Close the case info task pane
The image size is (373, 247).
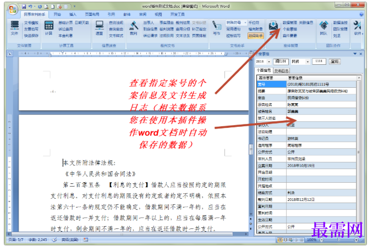point(361,54)
